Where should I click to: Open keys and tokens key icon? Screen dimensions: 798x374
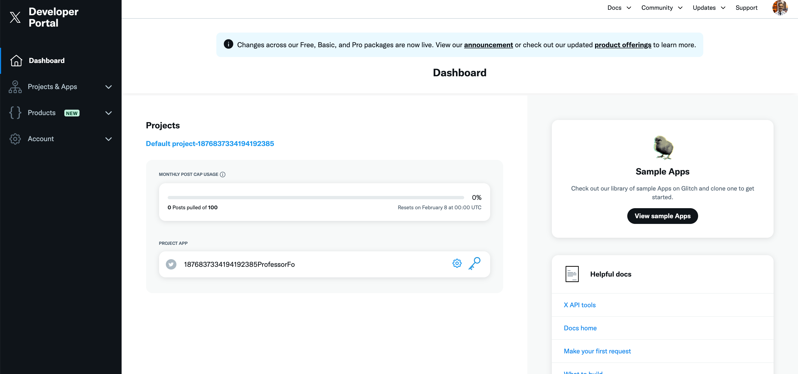[474, 263]
